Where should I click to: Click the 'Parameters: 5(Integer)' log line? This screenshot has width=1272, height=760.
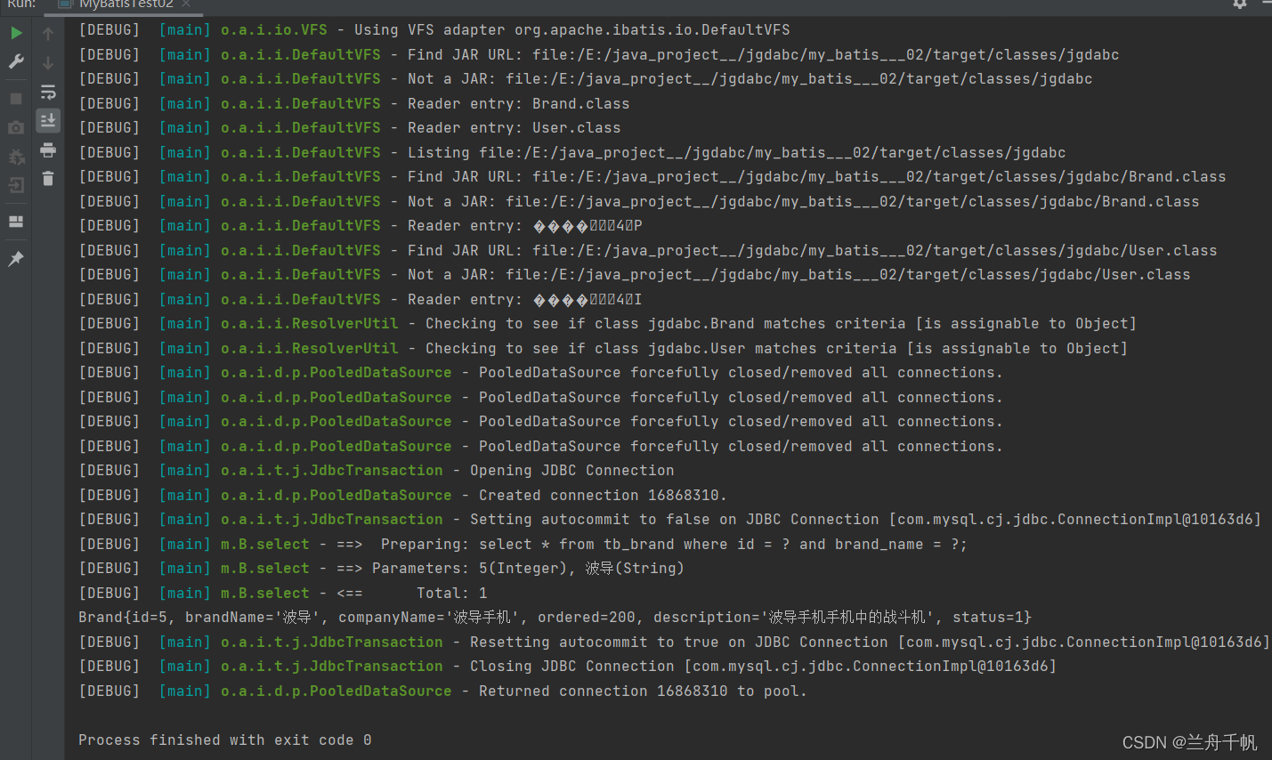[382, 569]
